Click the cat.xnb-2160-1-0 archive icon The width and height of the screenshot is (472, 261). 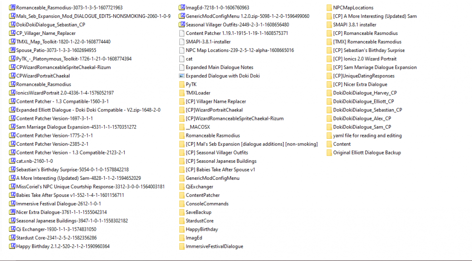(12, 161)
